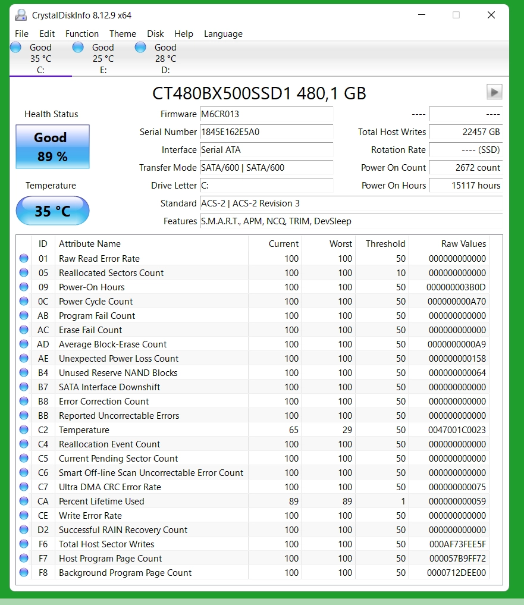The image size is (524, 605).
Task: Switch to the D: drive tab
Action: (165, 59)
